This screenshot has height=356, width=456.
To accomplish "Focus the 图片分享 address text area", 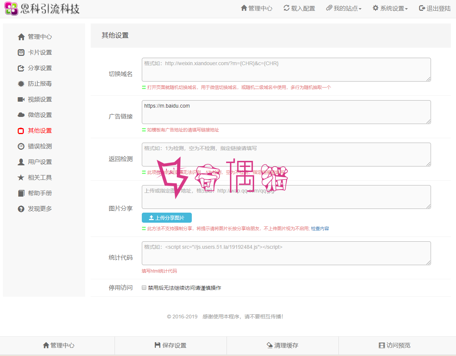I will point(286,197).
